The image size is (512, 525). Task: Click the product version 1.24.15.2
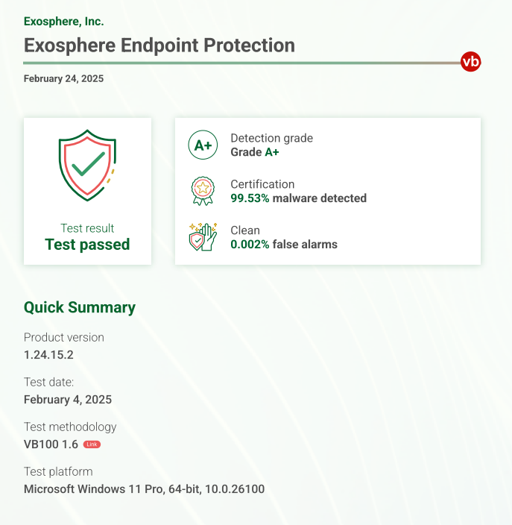[48, 354]
